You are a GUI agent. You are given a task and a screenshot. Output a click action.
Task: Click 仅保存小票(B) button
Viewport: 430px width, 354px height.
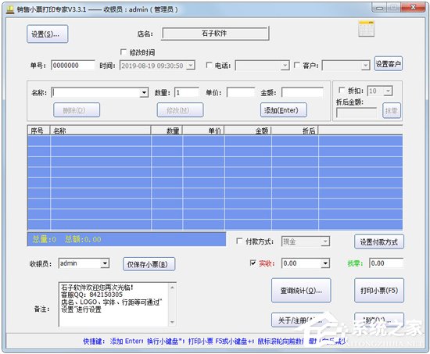149,264
